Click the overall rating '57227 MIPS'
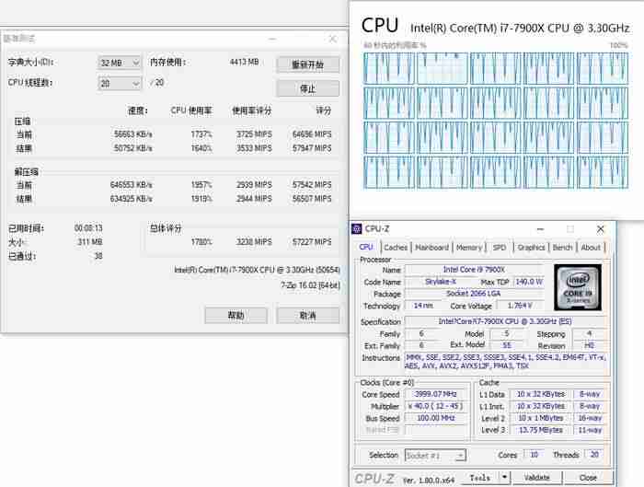The width and height of the screenshot is (644, 487). pyautogui.click(x=312, y=242)
